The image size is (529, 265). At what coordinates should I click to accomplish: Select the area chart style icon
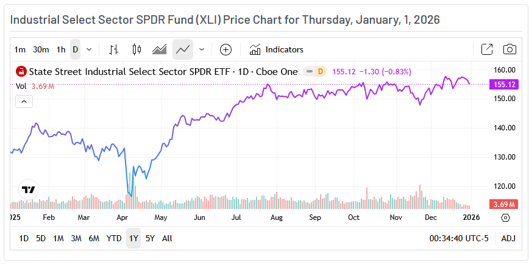160,49
